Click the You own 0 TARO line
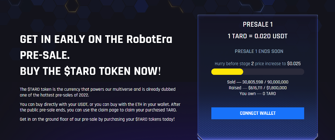 [258, 94]
